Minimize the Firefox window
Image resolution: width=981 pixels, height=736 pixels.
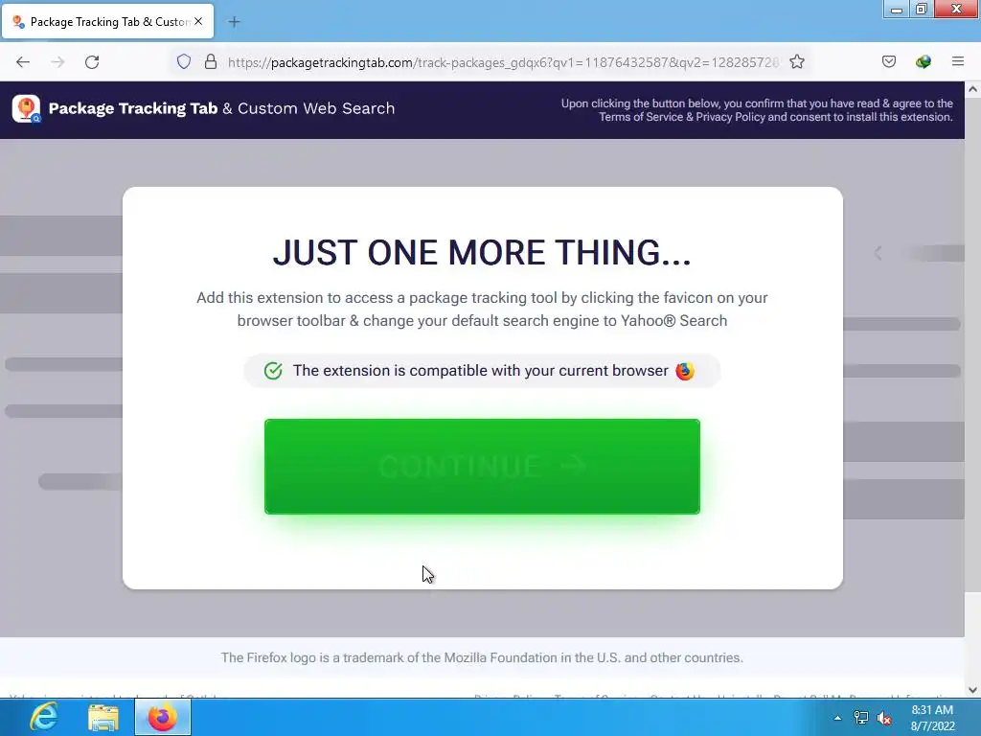pos(896,10)
